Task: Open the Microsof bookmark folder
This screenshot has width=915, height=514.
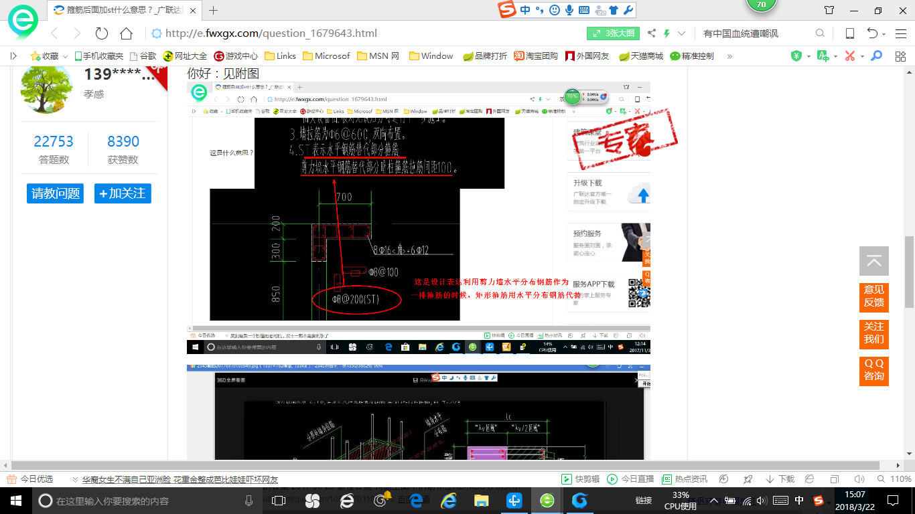Action: click(326, 56)
